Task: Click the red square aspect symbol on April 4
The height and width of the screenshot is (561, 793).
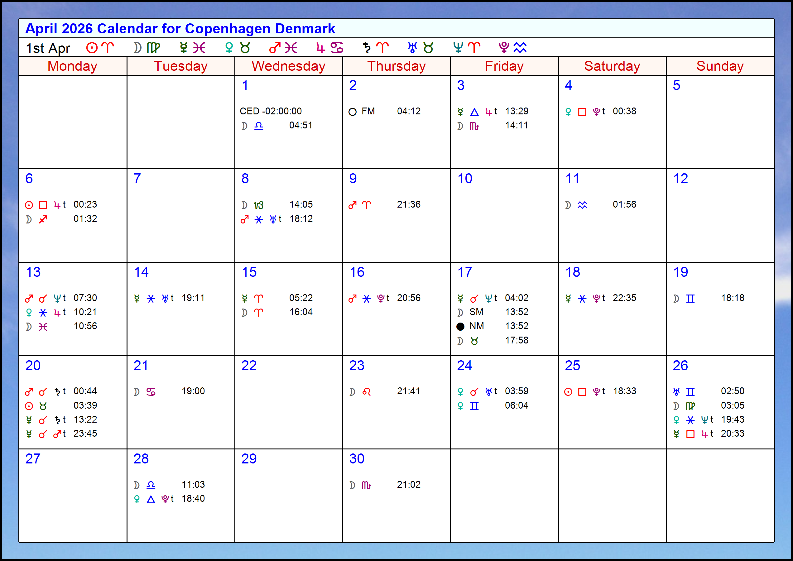Action: [x=582, y=112]
